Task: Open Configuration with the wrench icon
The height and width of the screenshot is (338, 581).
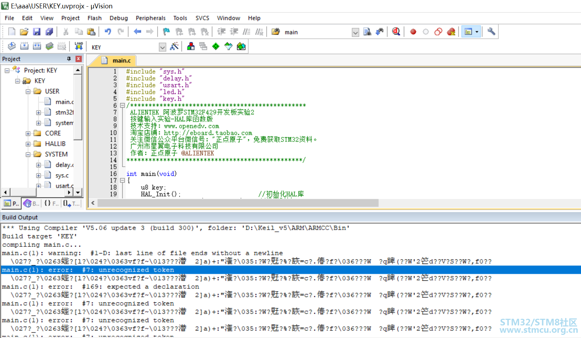Action: pos(491,32)
